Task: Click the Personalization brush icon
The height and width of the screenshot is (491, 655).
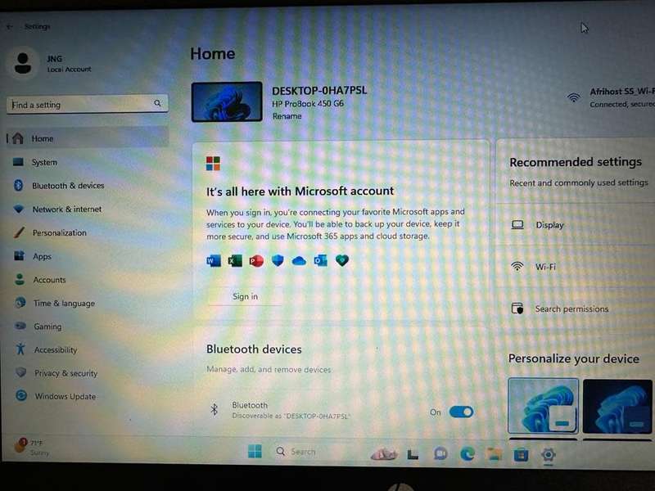Action: click(19, 232)
